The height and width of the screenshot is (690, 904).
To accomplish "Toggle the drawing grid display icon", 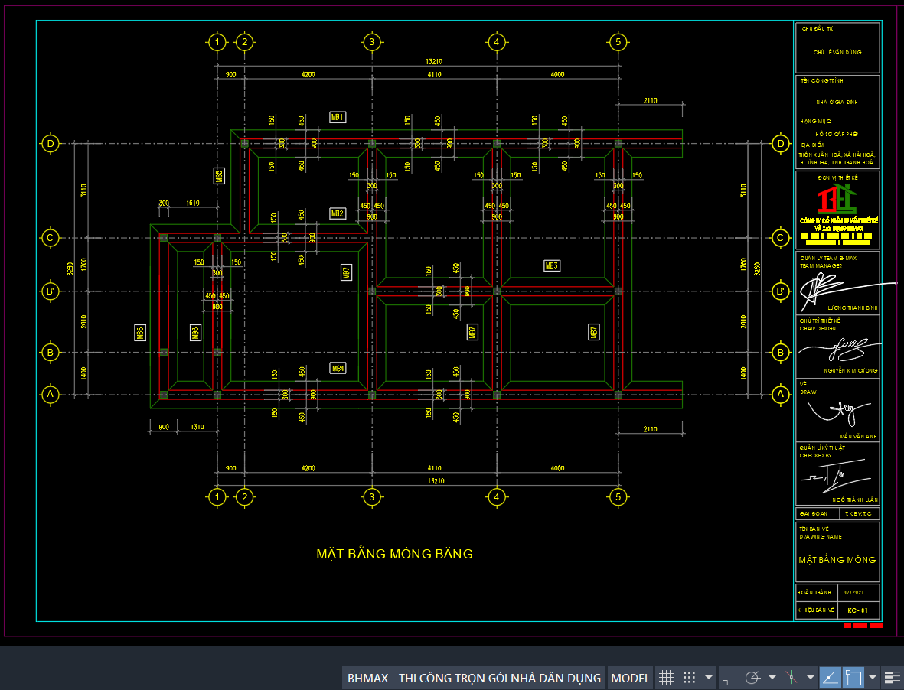I will click(x=666, y=678).
